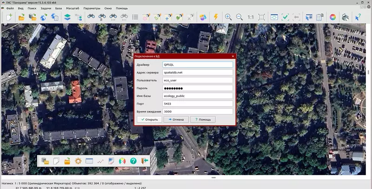The image size is (372, 189).
Task: Open the Параметры menu
Action: click(92, 8)
